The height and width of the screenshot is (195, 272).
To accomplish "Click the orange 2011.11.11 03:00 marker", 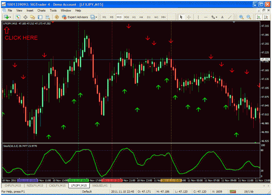I will click(x=171, y=181).
